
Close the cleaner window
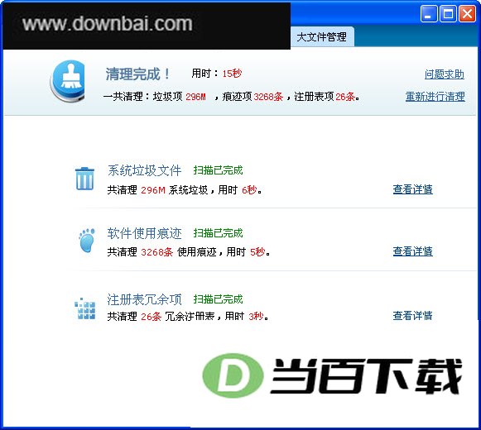point(467,14)
